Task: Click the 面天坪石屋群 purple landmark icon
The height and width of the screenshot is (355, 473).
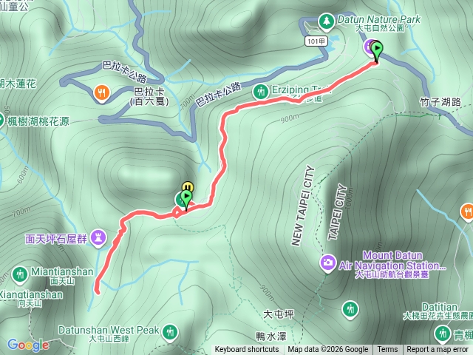Action: pos(98,238)
